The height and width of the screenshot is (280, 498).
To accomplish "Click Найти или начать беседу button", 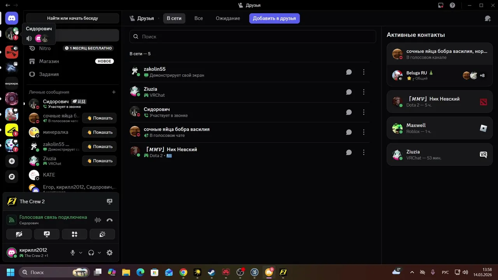I will [x=72, y=18].
